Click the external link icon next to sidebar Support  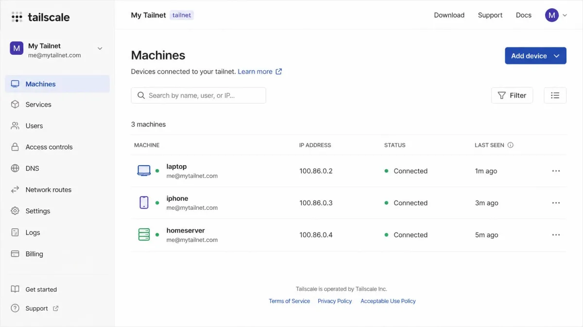(x=55, y=308)
